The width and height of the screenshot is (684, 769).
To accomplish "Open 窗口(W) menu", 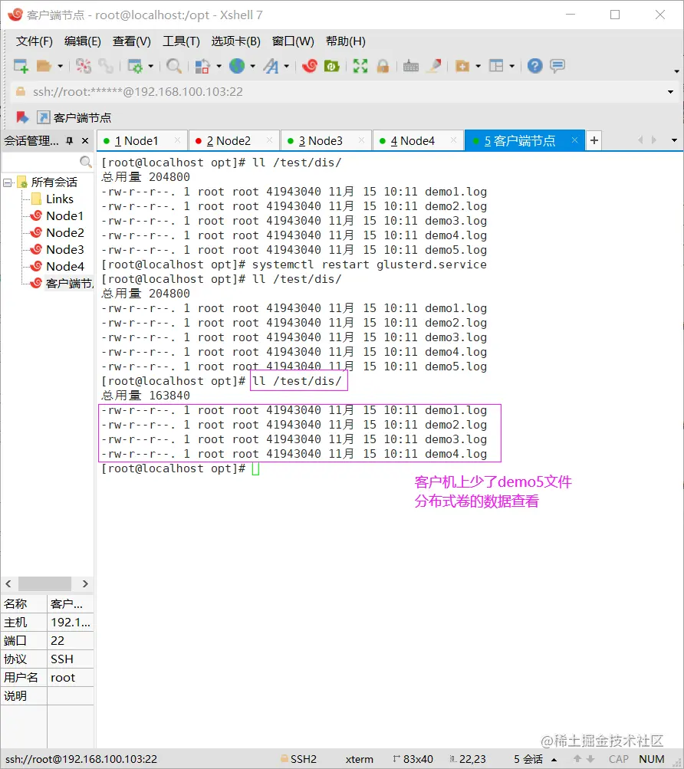I will (x=293, y=41).
